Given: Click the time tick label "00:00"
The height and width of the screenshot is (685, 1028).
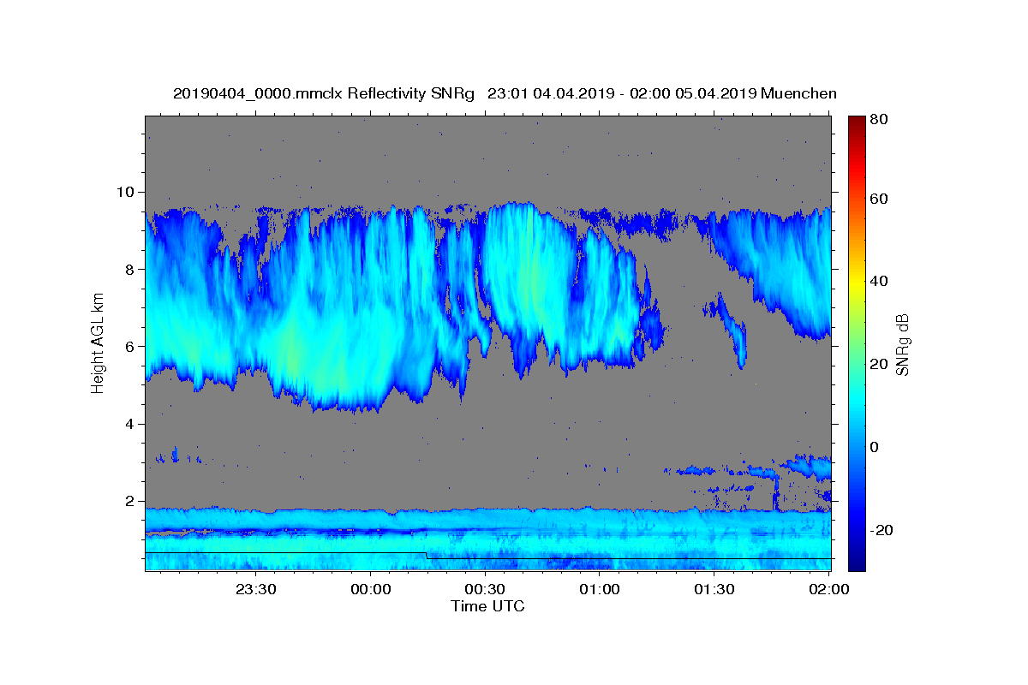Looking at the screenshot, I should pyautogui.click(x=371, y=589).
